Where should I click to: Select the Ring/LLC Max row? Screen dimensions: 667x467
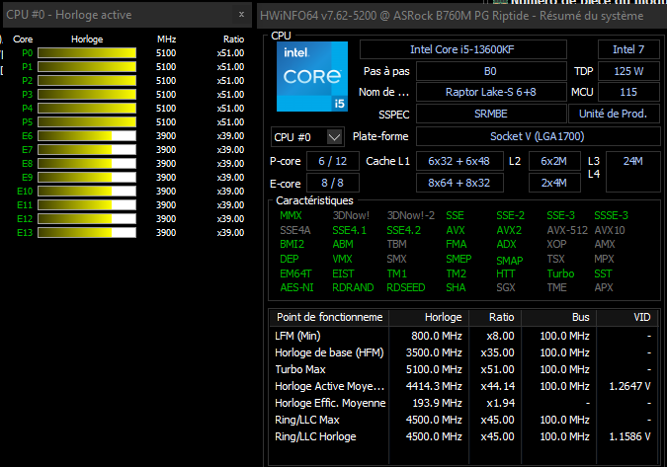click(x=463, y=420)
